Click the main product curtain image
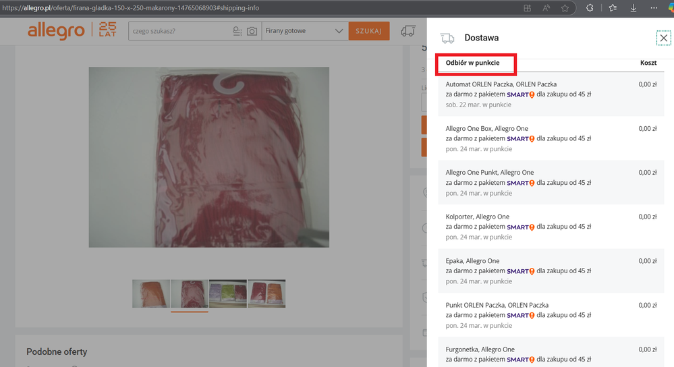 (x=208, y=157)
